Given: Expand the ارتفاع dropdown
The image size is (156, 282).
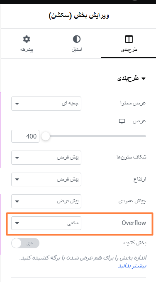Looking at the screenshot, I should pos(46,180).
